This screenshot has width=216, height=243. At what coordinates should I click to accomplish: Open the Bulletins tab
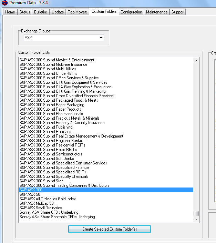[x=41, y=12]
